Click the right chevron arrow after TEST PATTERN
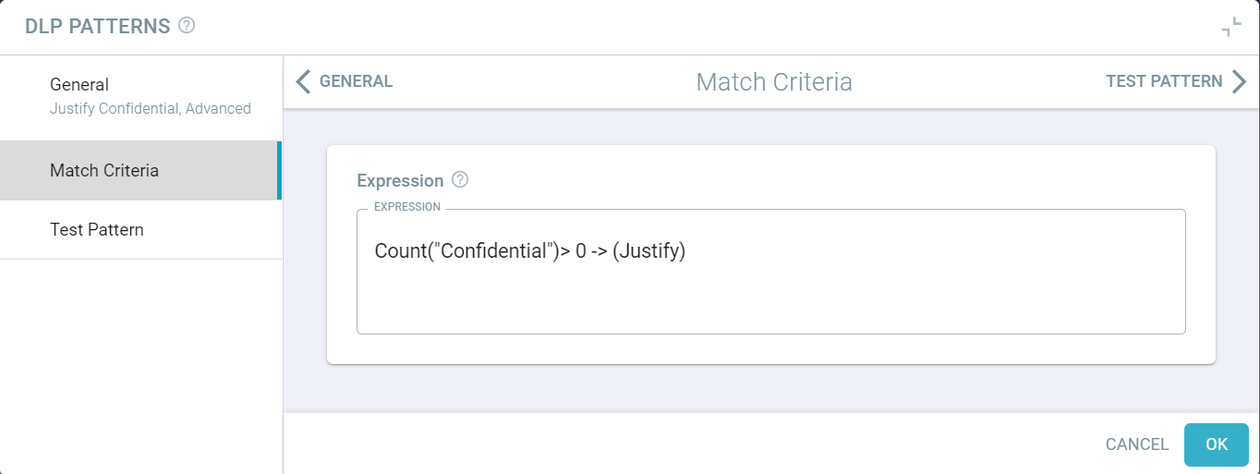The height and width of the screenshot is (474, 1260). (x=1239, y=81)
